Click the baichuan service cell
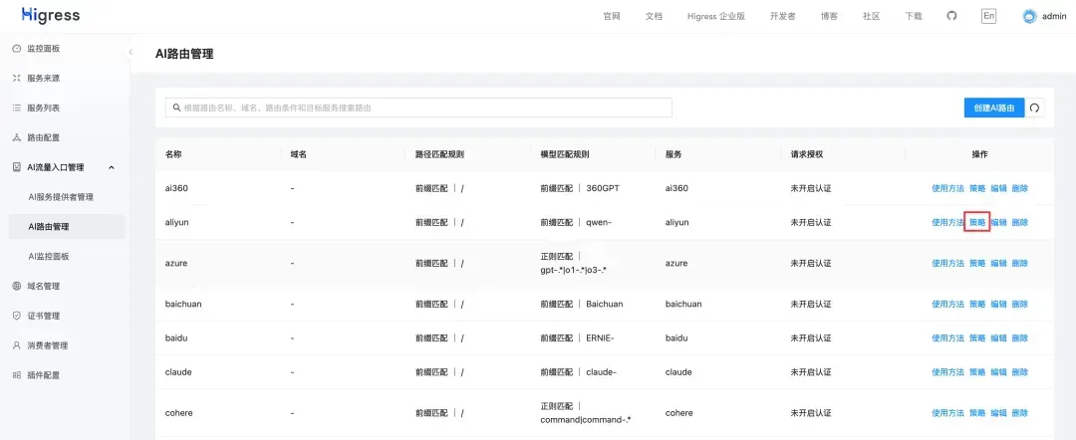Screen dimensions: 1076x440 683,304
